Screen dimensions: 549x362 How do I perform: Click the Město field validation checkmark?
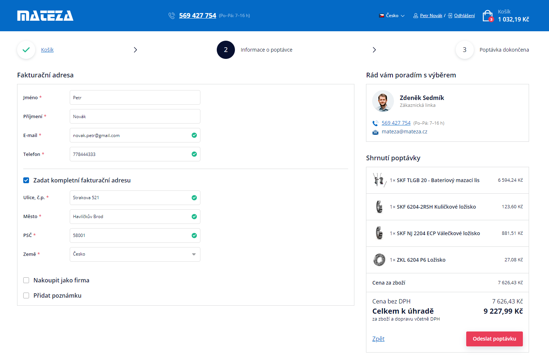(194, 217)
